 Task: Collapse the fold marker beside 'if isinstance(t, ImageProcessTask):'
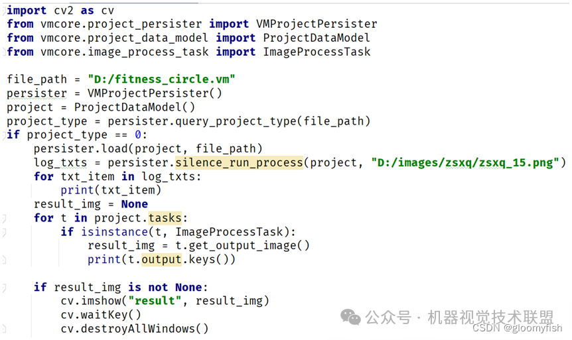(3, 232)
